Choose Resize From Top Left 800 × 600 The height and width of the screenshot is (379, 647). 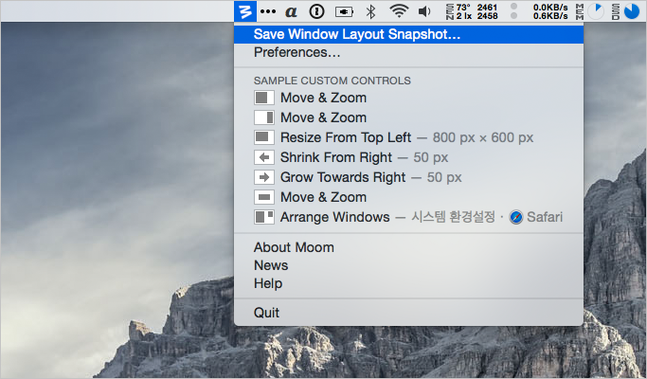[x=408, y=137]
